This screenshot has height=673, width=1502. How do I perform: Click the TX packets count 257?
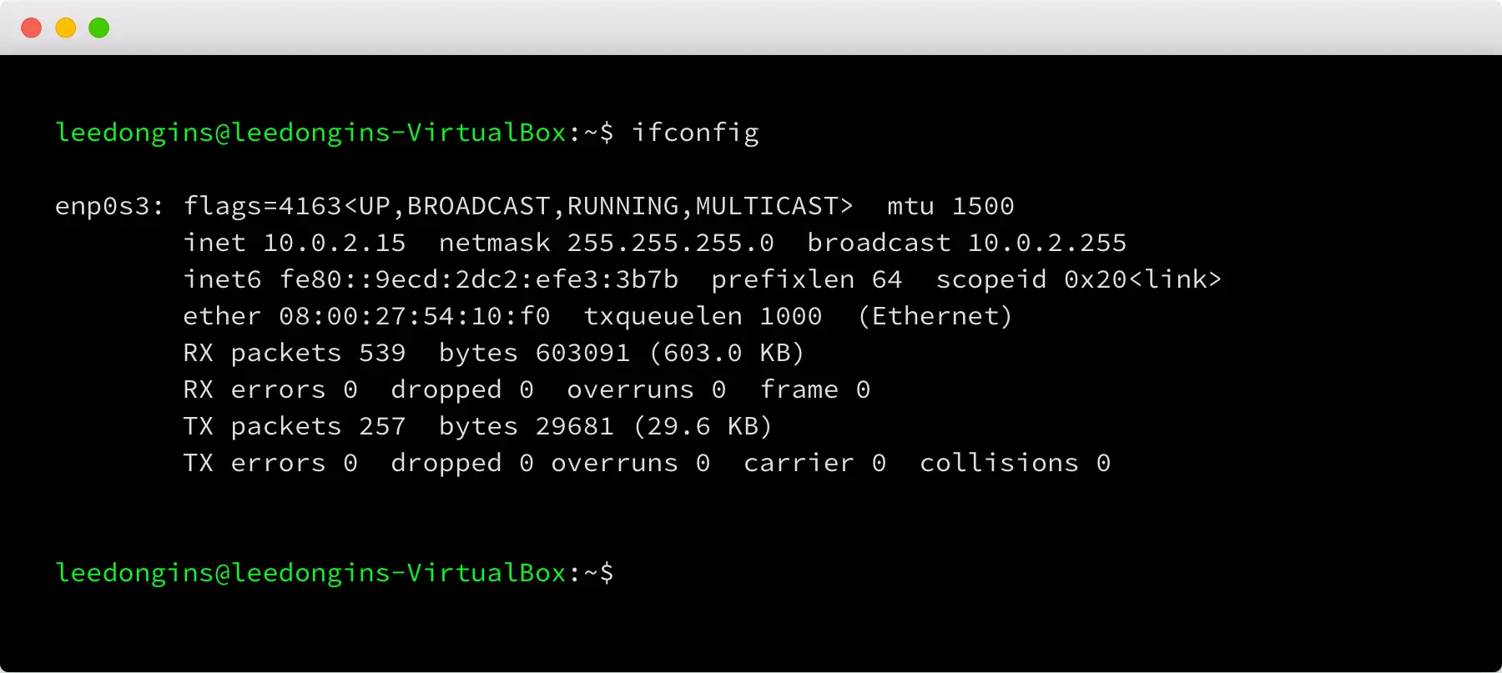click(382, 425)
